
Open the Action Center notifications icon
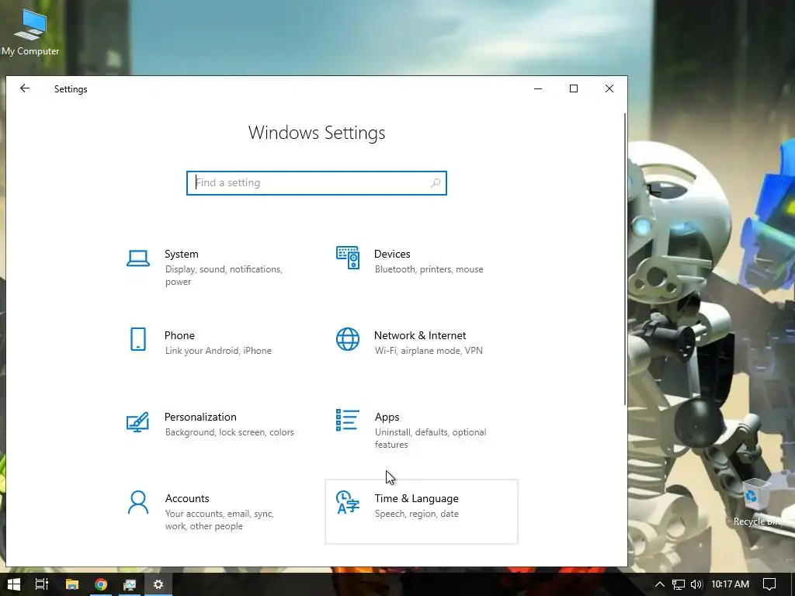769,584
